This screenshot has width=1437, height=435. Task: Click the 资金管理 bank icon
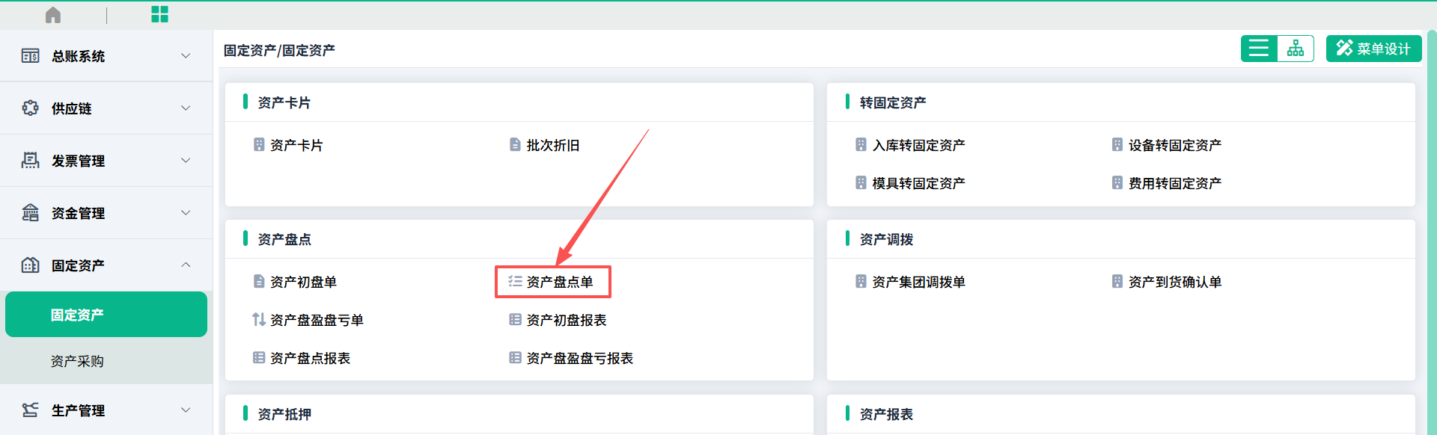[30, 213]
